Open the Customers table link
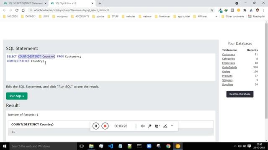 228,55
